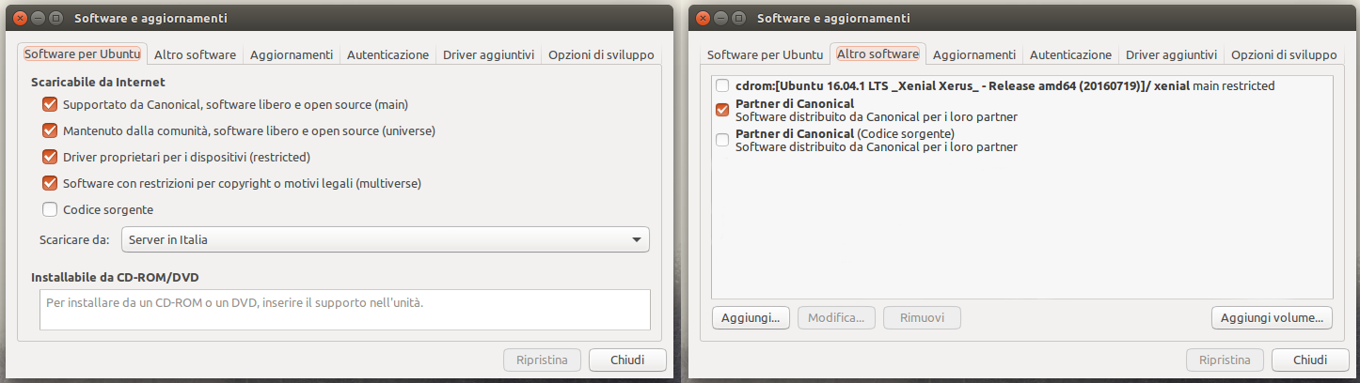The image size is (1360, 383).
Task: Click the CD-ROM/DVD installable sources list box
Action: tap(345, 310)
